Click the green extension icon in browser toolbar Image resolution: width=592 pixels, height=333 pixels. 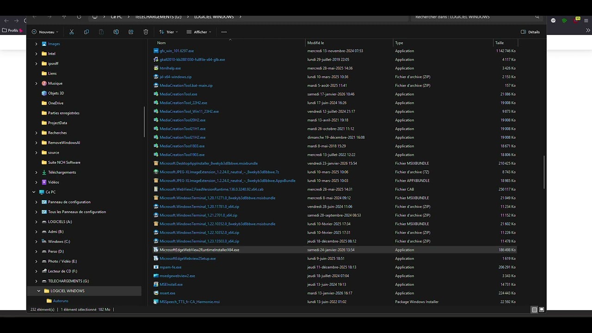(x=564, y=20)
